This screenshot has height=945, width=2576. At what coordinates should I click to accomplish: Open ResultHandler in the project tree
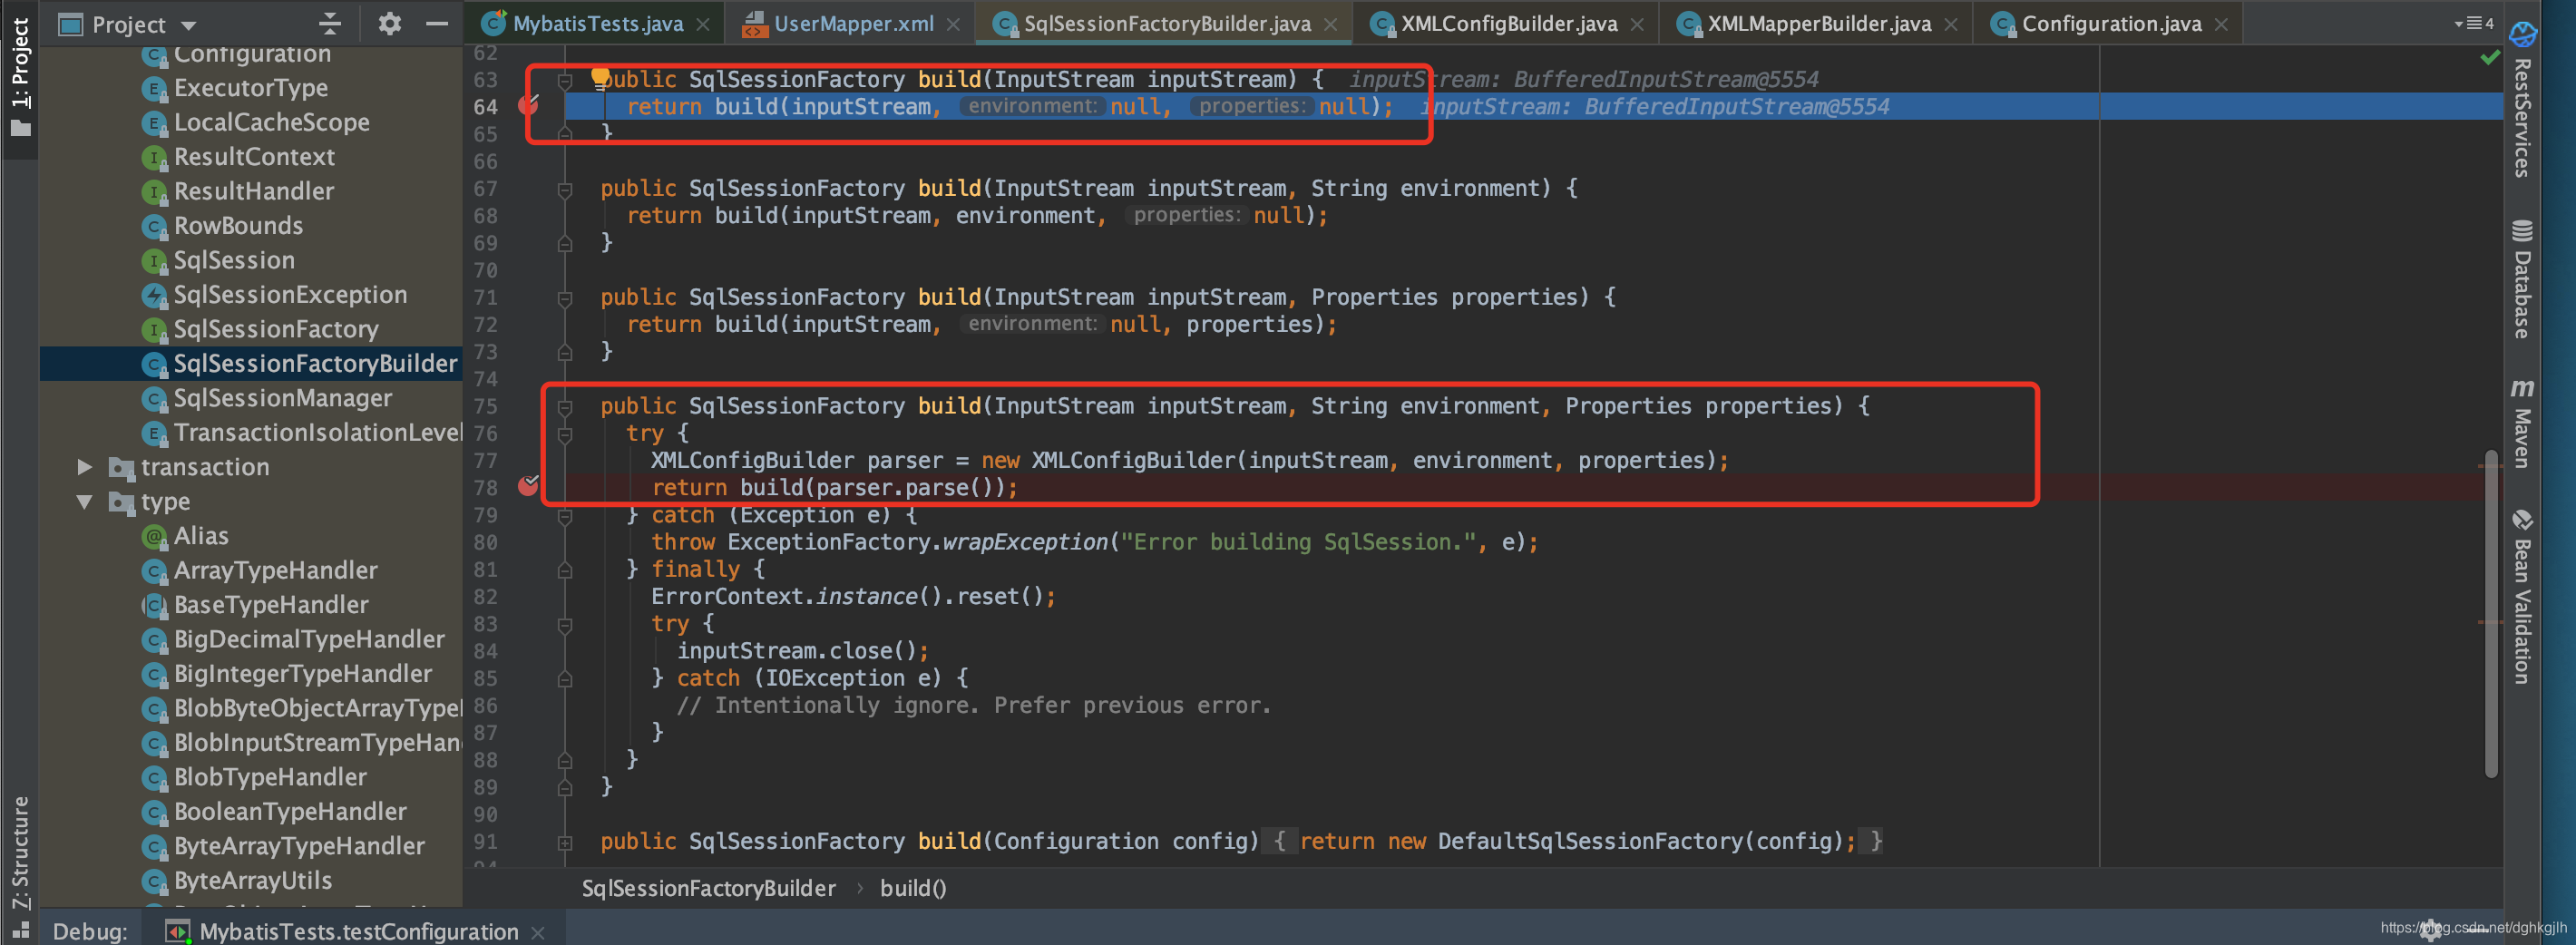pos(254,191)
